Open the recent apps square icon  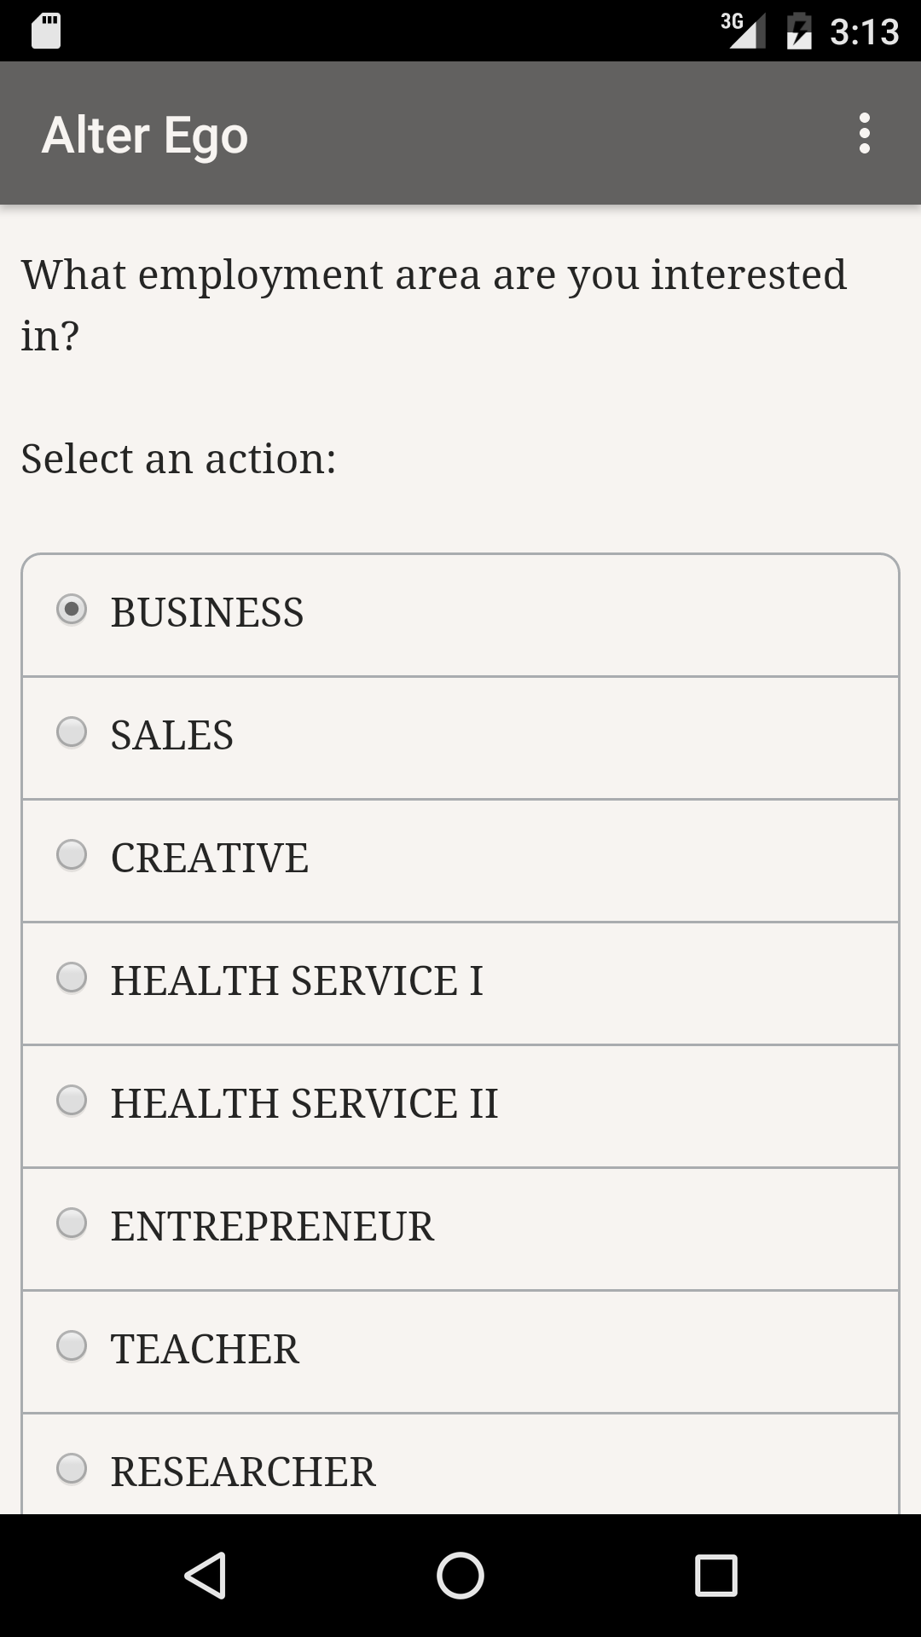[x=715, y=1575]
